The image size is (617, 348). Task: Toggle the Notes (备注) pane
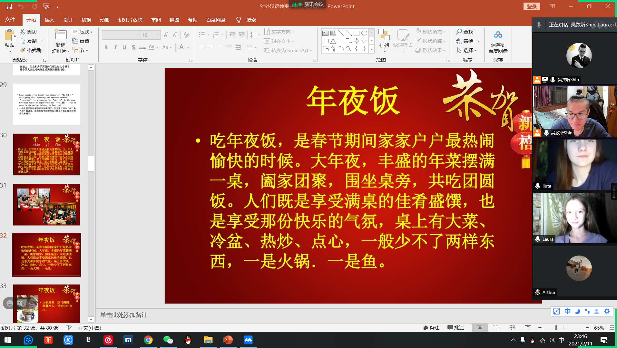click(x=431, y=328)
